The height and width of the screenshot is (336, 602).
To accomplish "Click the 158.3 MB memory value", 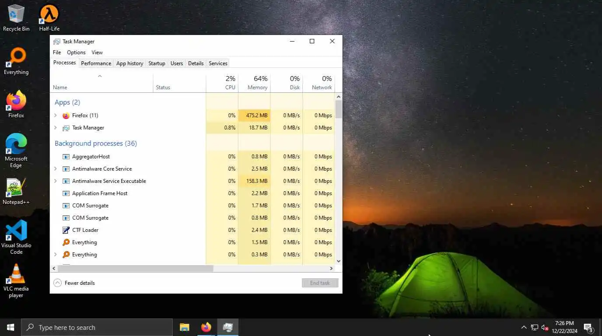I will click(256, 181).
